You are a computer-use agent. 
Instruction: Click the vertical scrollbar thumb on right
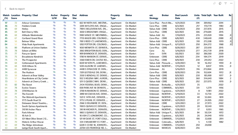coord(232,30)
